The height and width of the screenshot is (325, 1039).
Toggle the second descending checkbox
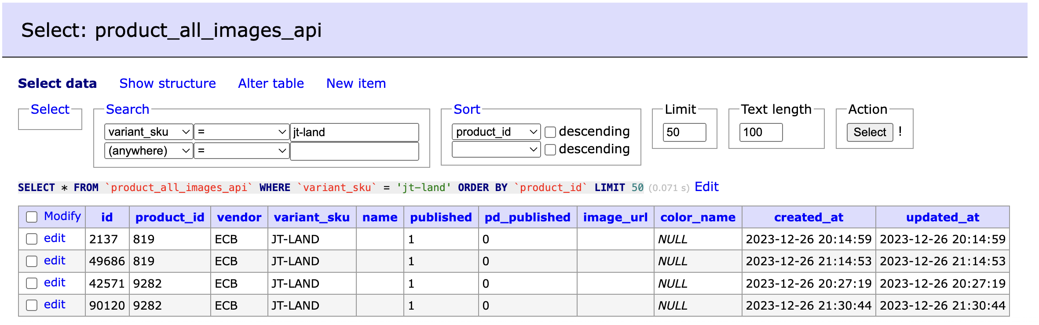point(550,150)
